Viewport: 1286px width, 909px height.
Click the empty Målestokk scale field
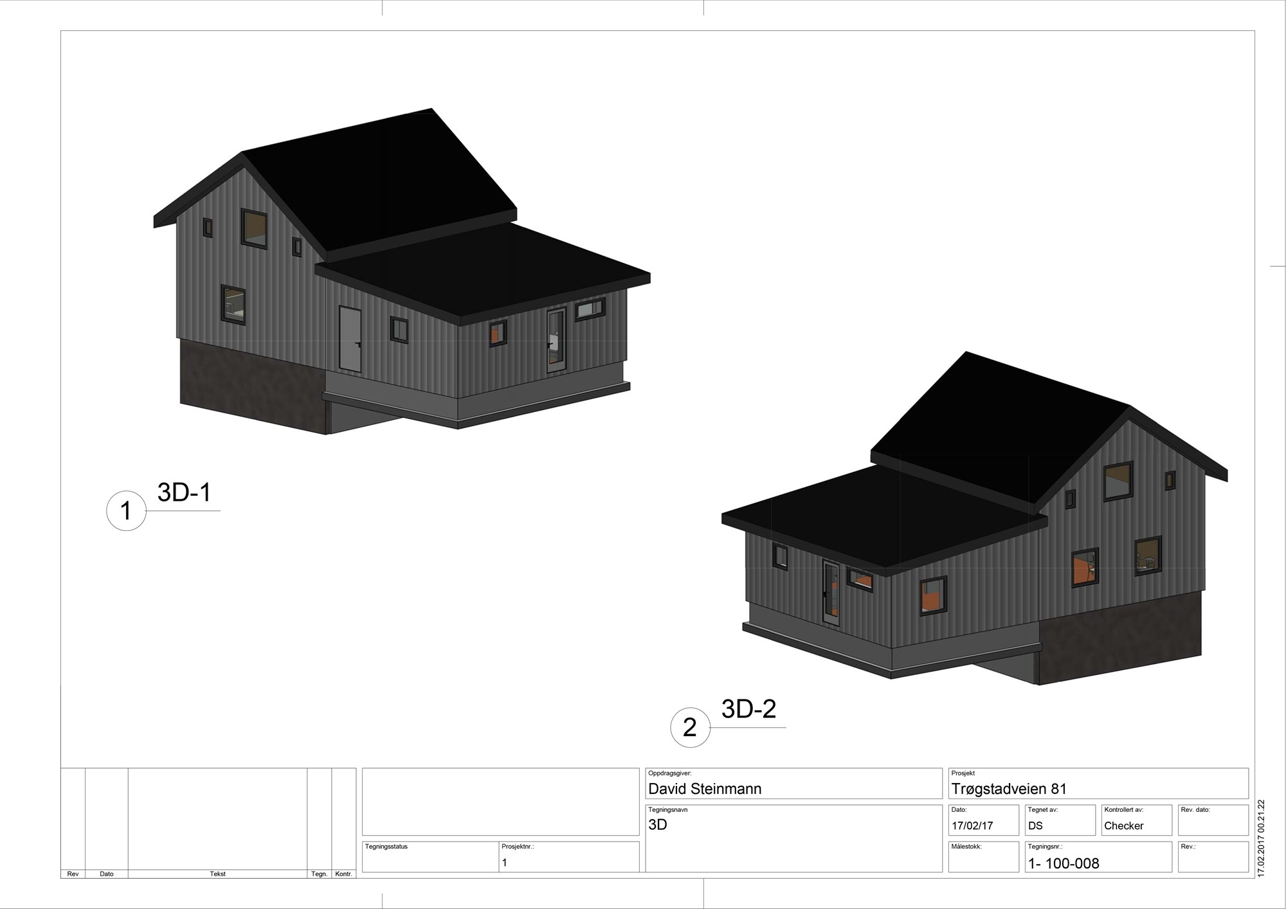983,861
